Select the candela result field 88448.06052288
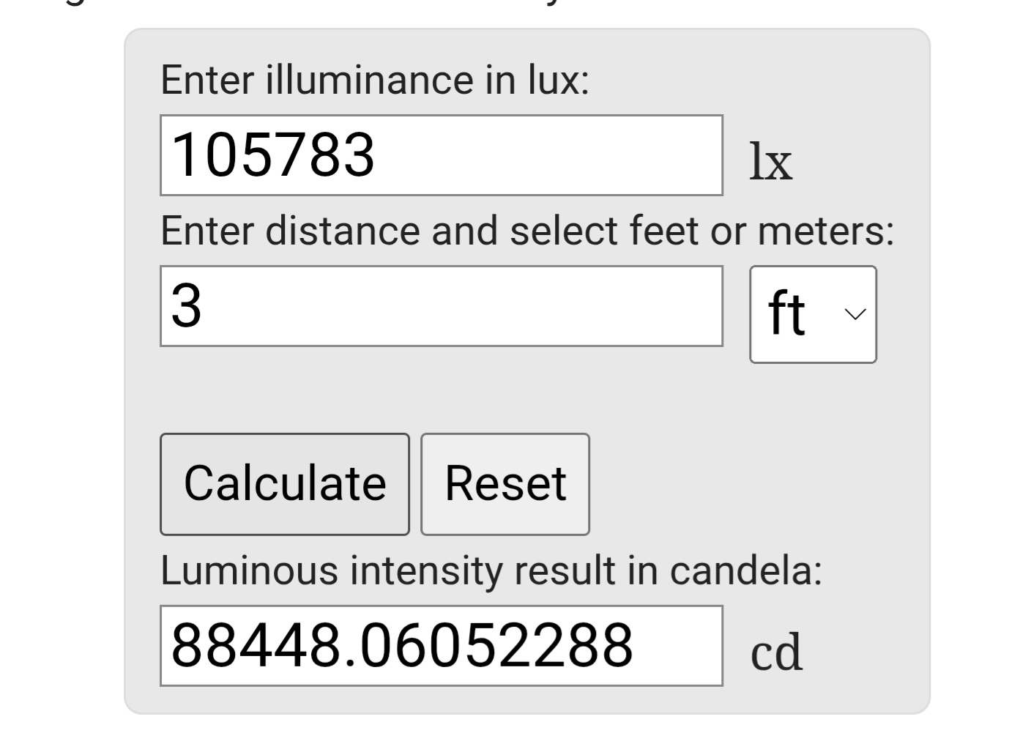The width and height of the screenshot is (1020, 744). coord(442,646)
